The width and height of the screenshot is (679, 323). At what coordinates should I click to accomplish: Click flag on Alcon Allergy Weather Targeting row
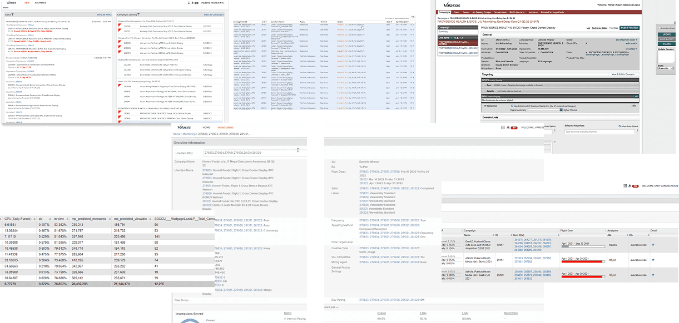point(120,85)
